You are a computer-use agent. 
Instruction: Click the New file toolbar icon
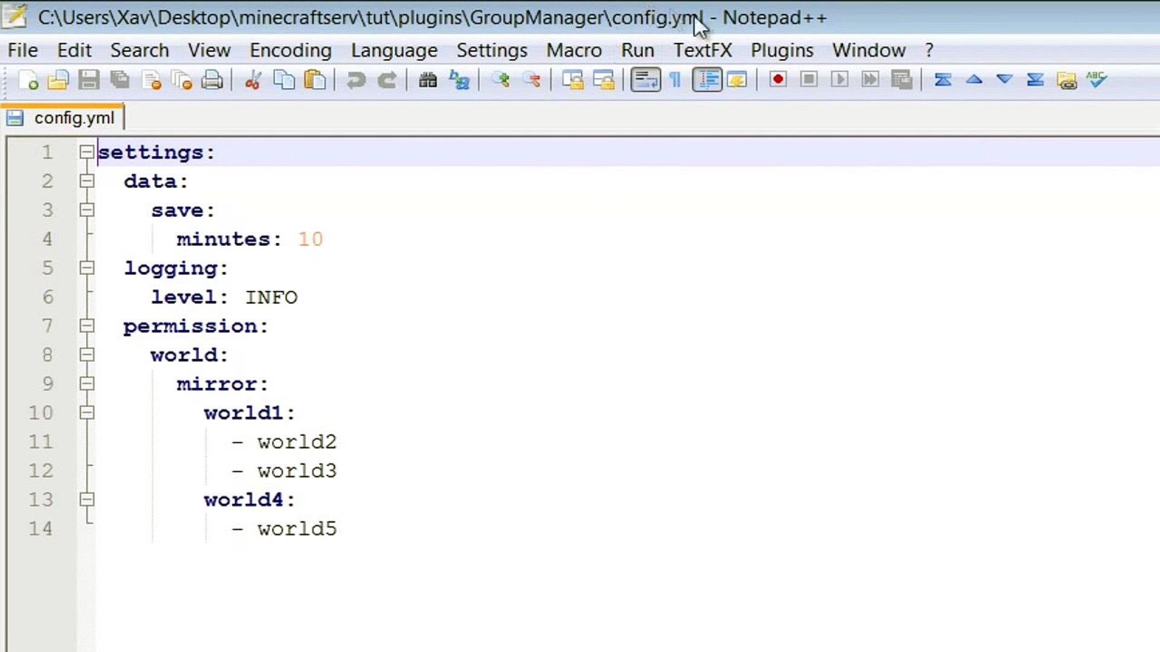(28, 80)
